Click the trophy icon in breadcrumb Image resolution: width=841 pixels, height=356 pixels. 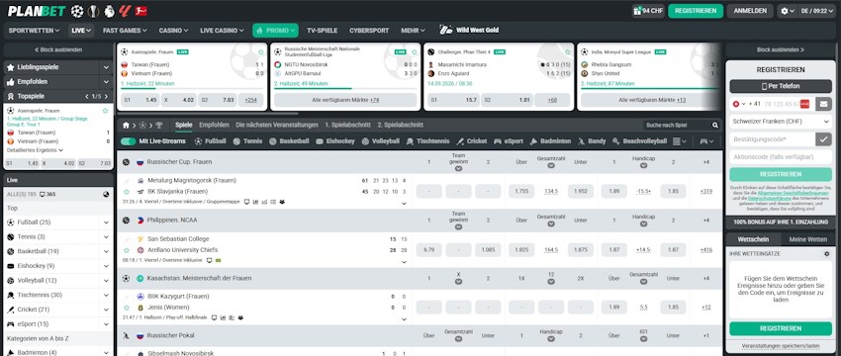pyautogui.click(x=158, y=125)
